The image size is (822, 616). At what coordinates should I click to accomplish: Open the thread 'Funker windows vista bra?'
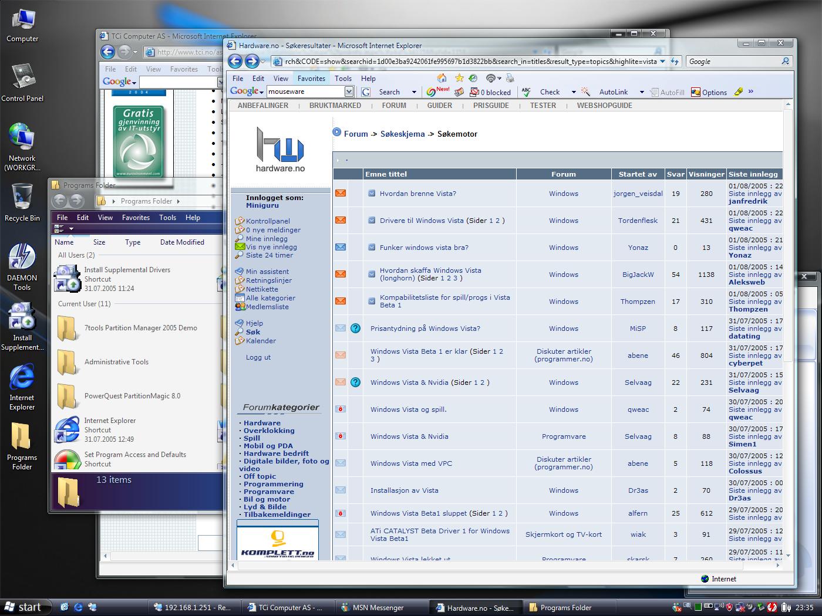tap(424, 248)
